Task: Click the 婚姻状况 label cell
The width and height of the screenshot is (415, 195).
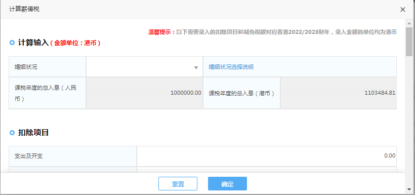Action: [x=48, y=67]
